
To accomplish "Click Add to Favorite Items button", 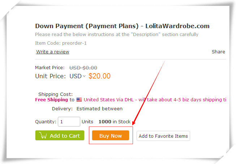I will [163, 136].
